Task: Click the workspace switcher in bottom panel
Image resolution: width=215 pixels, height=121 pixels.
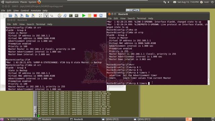Action: (189, 119)
